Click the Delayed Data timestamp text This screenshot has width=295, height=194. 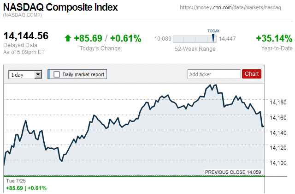pyautogui.click(x=20, y=45)
